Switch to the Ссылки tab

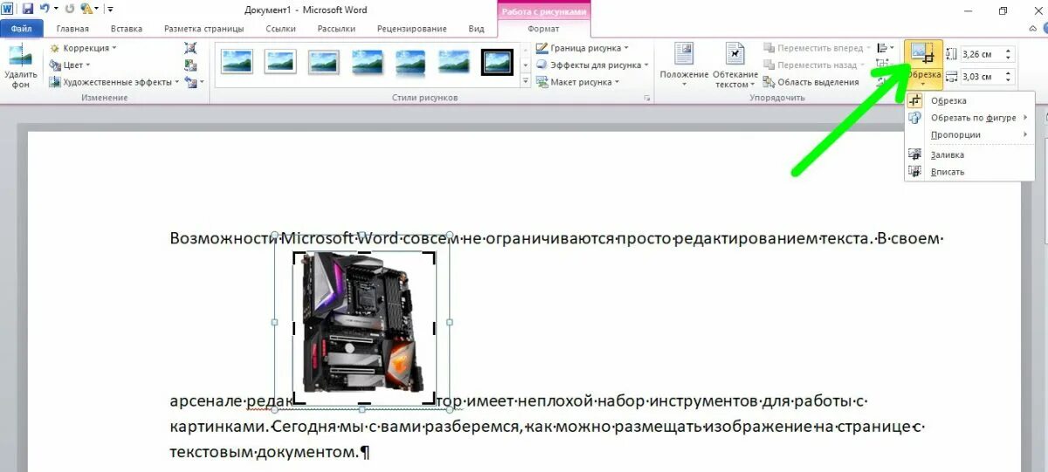click(x=280, y=29)
